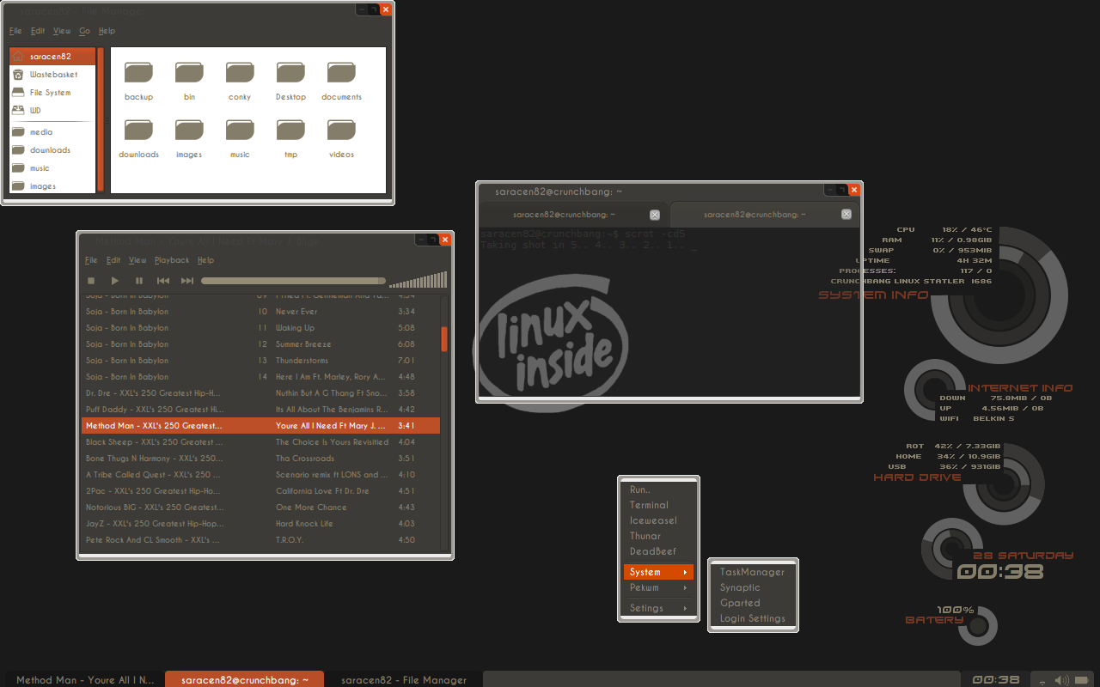Select track California Love Ft Dr. Dre

260,491
